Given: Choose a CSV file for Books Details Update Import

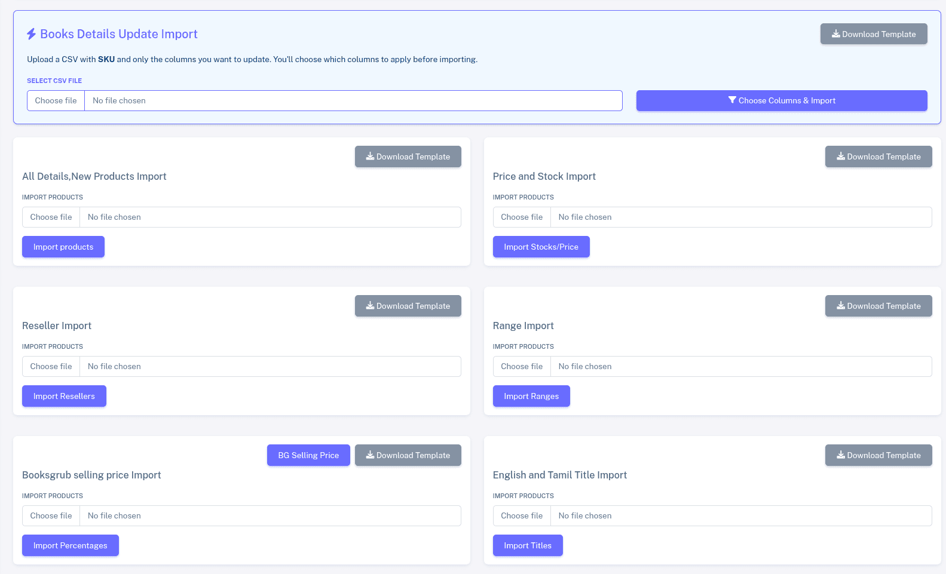Looking at the screenshot, I should coord(56,100).
